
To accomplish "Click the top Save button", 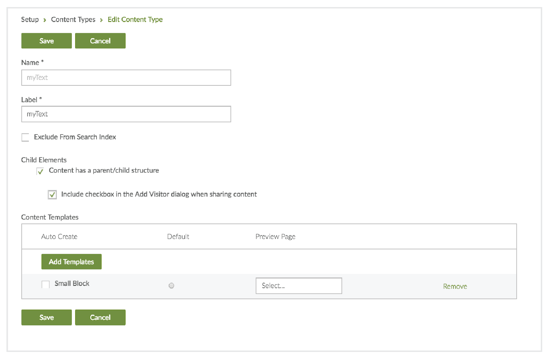I will (x=46, y=41).
